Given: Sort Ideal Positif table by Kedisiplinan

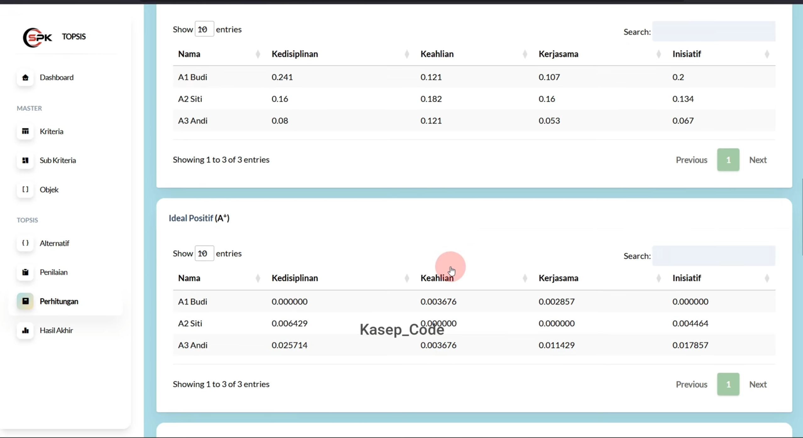Looking at the screenshot, I should pyautogui.click(x=341, y=278).
